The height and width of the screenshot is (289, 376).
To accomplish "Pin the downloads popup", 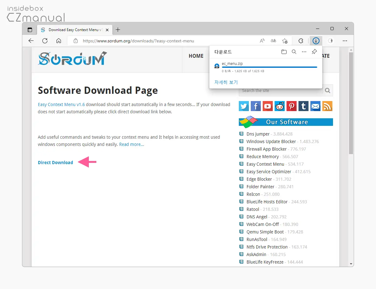I will (314, 52).
